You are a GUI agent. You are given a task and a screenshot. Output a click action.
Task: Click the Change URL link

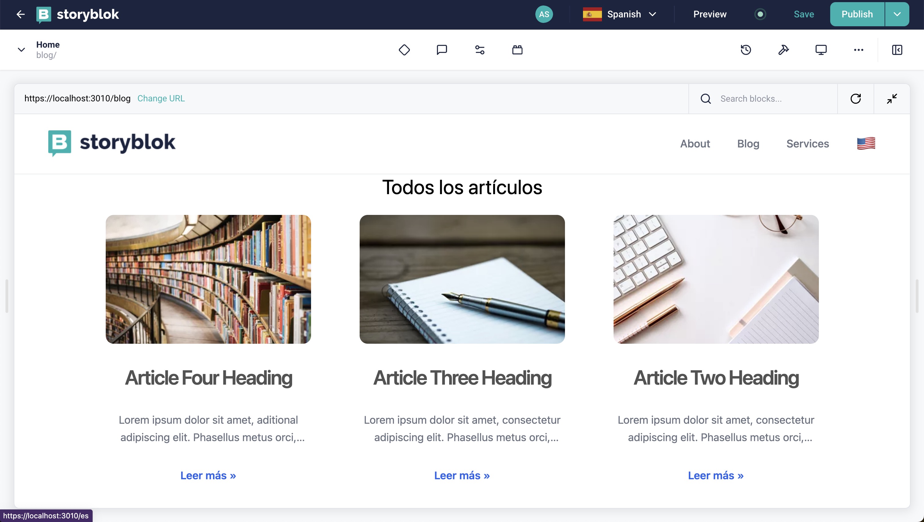click(x=161, y=99)
